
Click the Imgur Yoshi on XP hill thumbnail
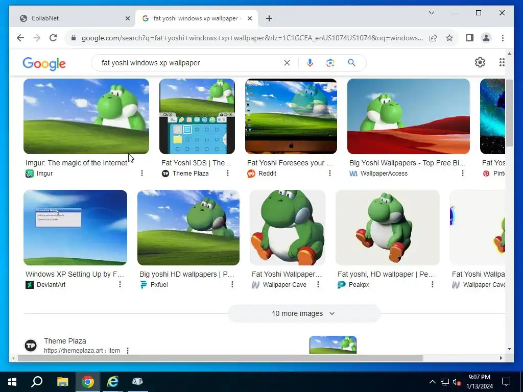click(x=86, y=116)
